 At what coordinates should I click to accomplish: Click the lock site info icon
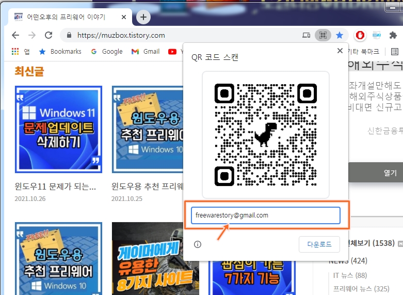(69, 35)
